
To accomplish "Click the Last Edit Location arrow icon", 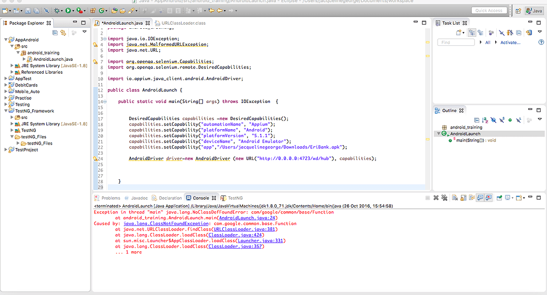I will pos(211,11).
